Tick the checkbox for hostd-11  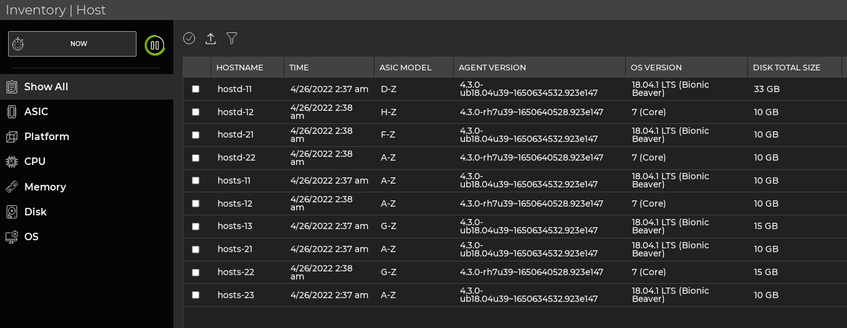pos(196,89)
